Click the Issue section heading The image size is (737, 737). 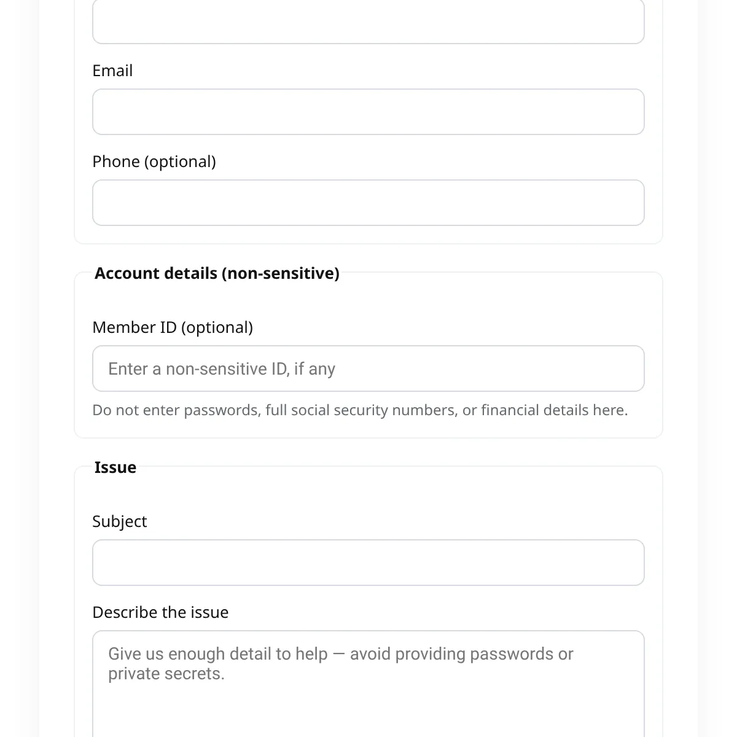115,467
